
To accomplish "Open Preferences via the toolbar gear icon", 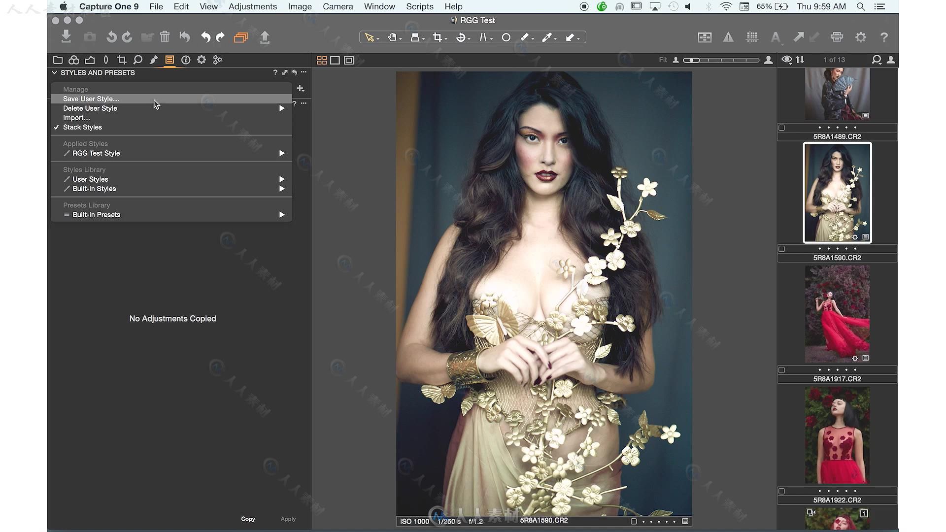I will point(861,37).
